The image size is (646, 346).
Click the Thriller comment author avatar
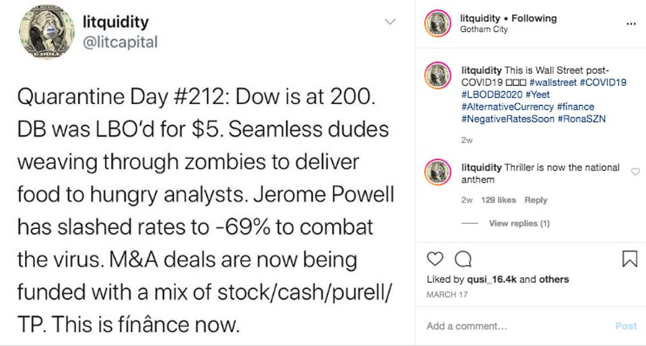point(437,173)
